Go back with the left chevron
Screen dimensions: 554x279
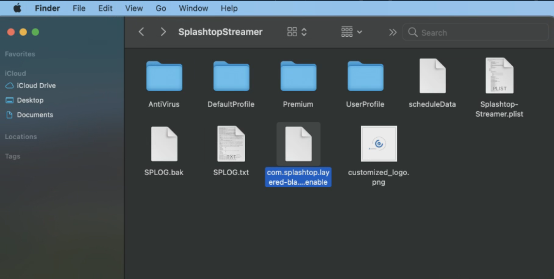pyautogui.click(x=142, y=32)
